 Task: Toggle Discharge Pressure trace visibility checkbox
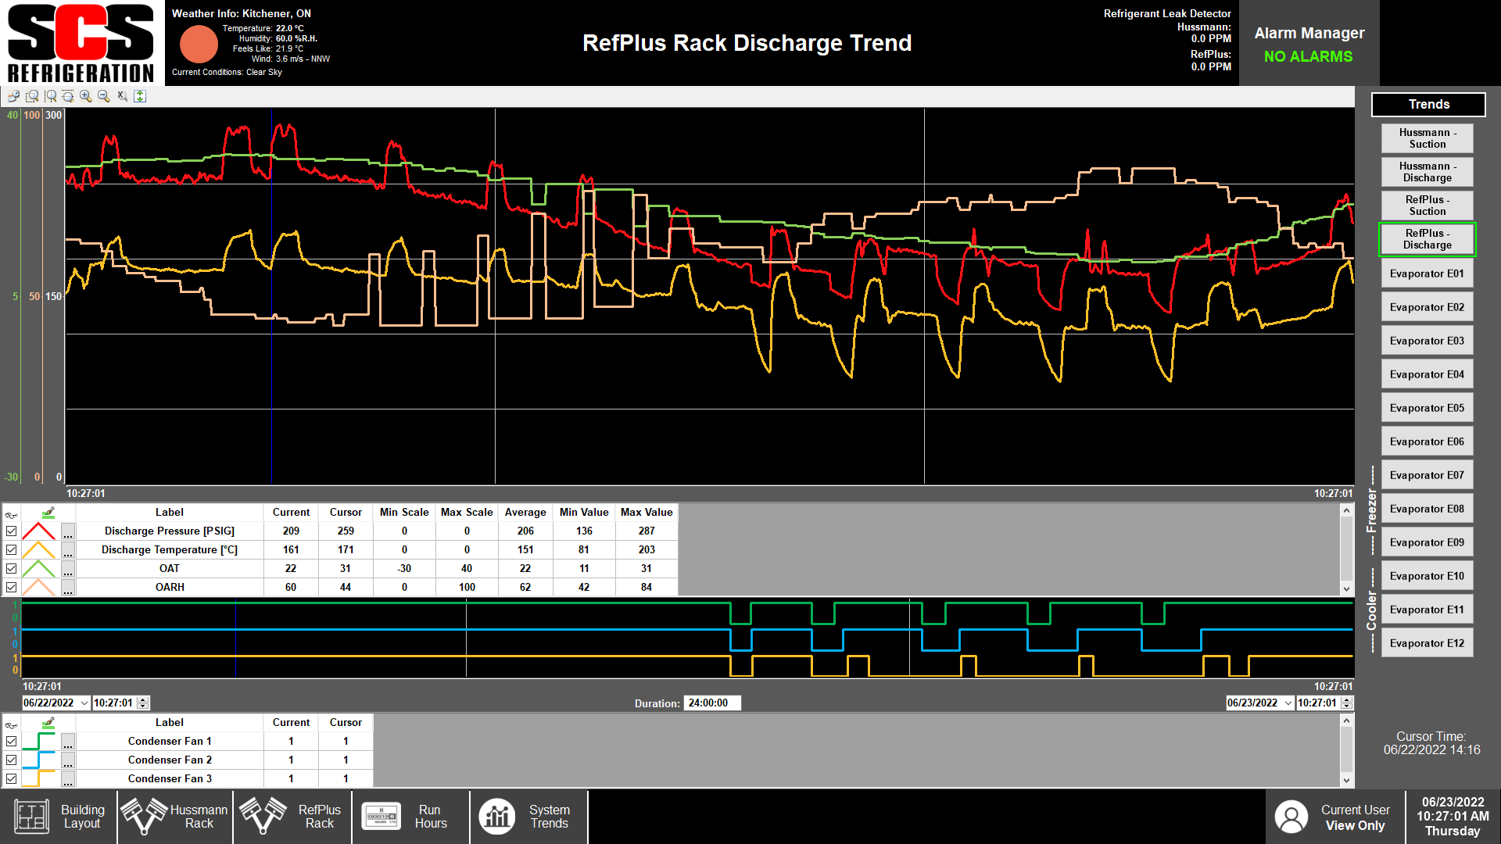[11, 531]
